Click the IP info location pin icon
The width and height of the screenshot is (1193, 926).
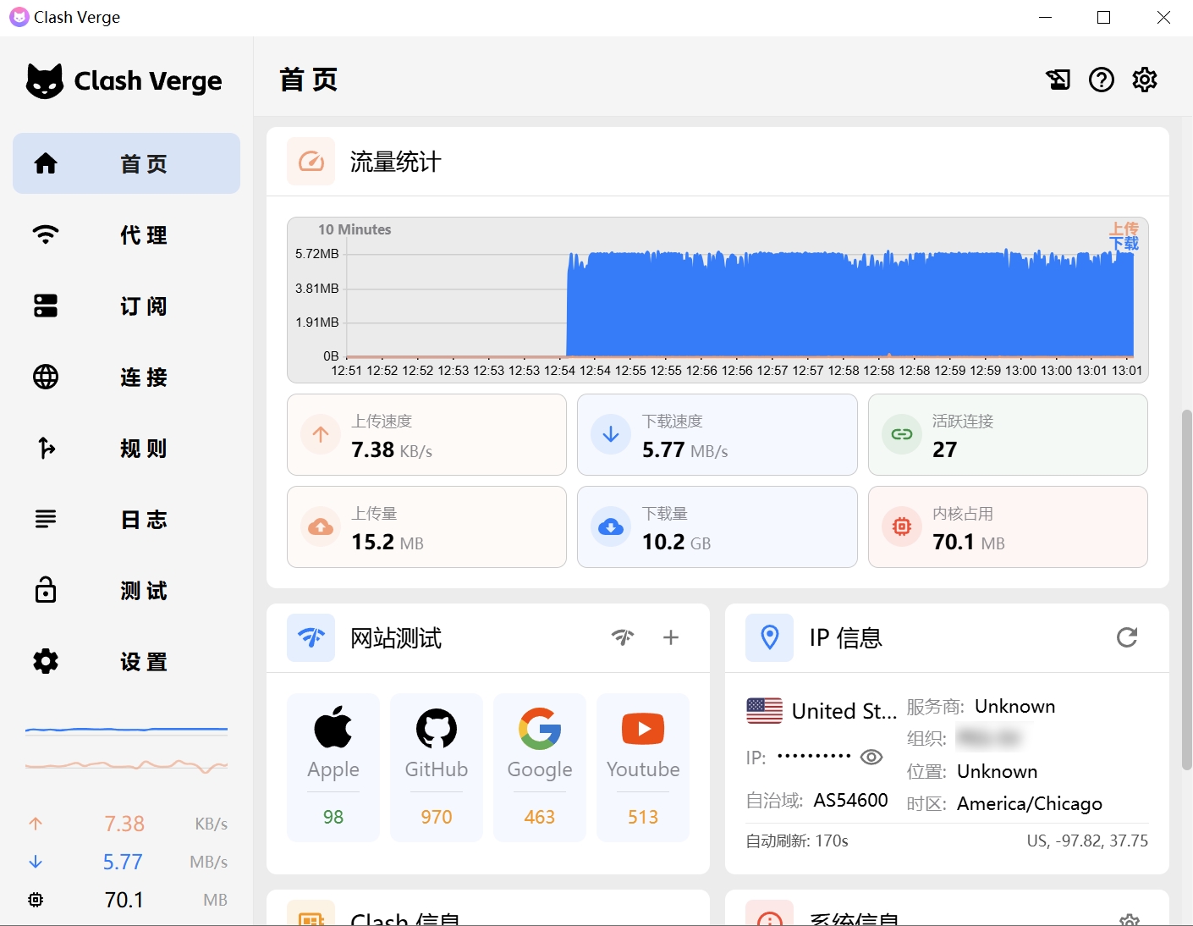tap(769, 637)
